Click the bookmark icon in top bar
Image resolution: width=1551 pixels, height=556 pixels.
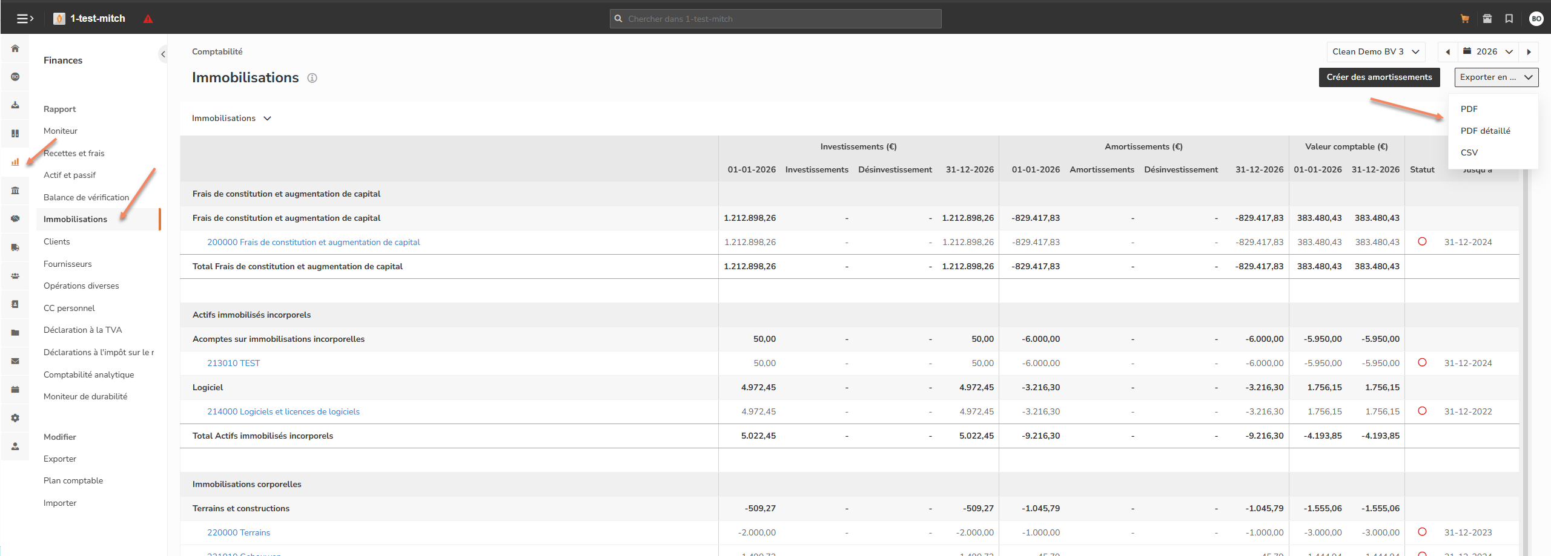point(1509,19)
